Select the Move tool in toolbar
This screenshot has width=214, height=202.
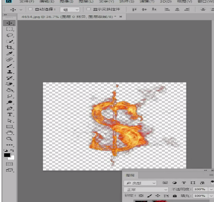[9, 23]
